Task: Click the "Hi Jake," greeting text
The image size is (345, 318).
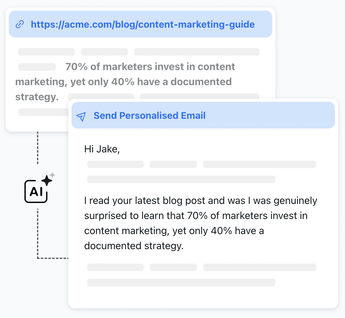Action: tap(102, 149)
